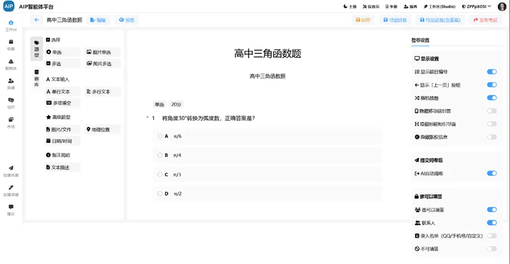Add a 图片单选 question type

pyautogui.click(x=102, y=52)
